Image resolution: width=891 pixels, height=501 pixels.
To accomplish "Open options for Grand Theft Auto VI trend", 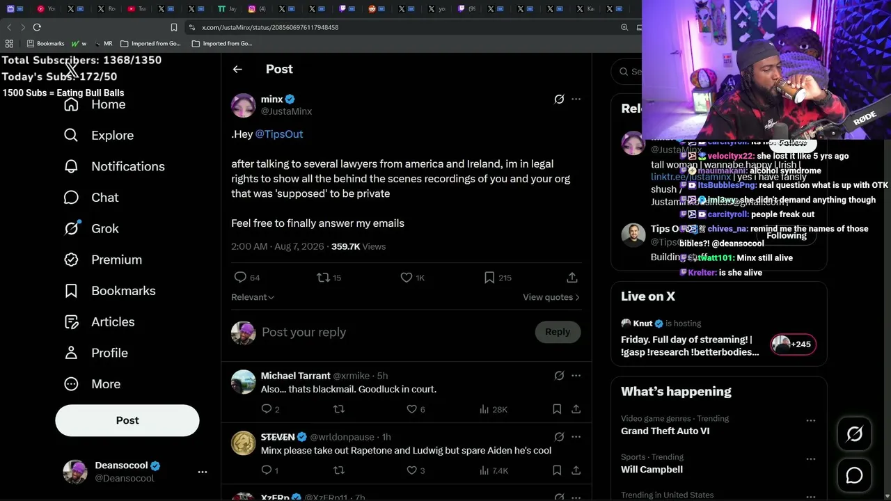I will [x=810, y=420].
